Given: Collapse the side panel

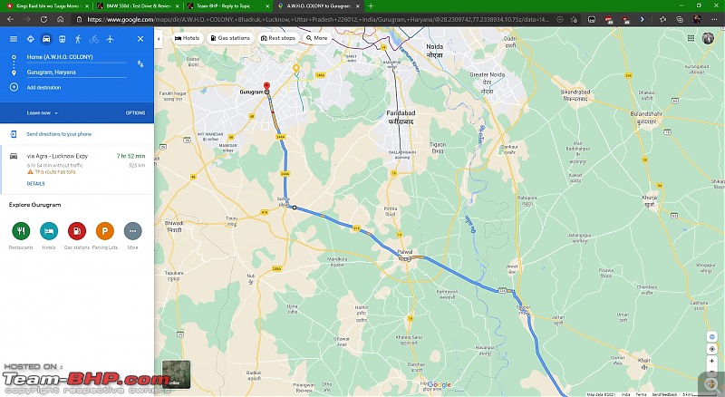Looking at the screenshot, I should (x=158, y=39).
